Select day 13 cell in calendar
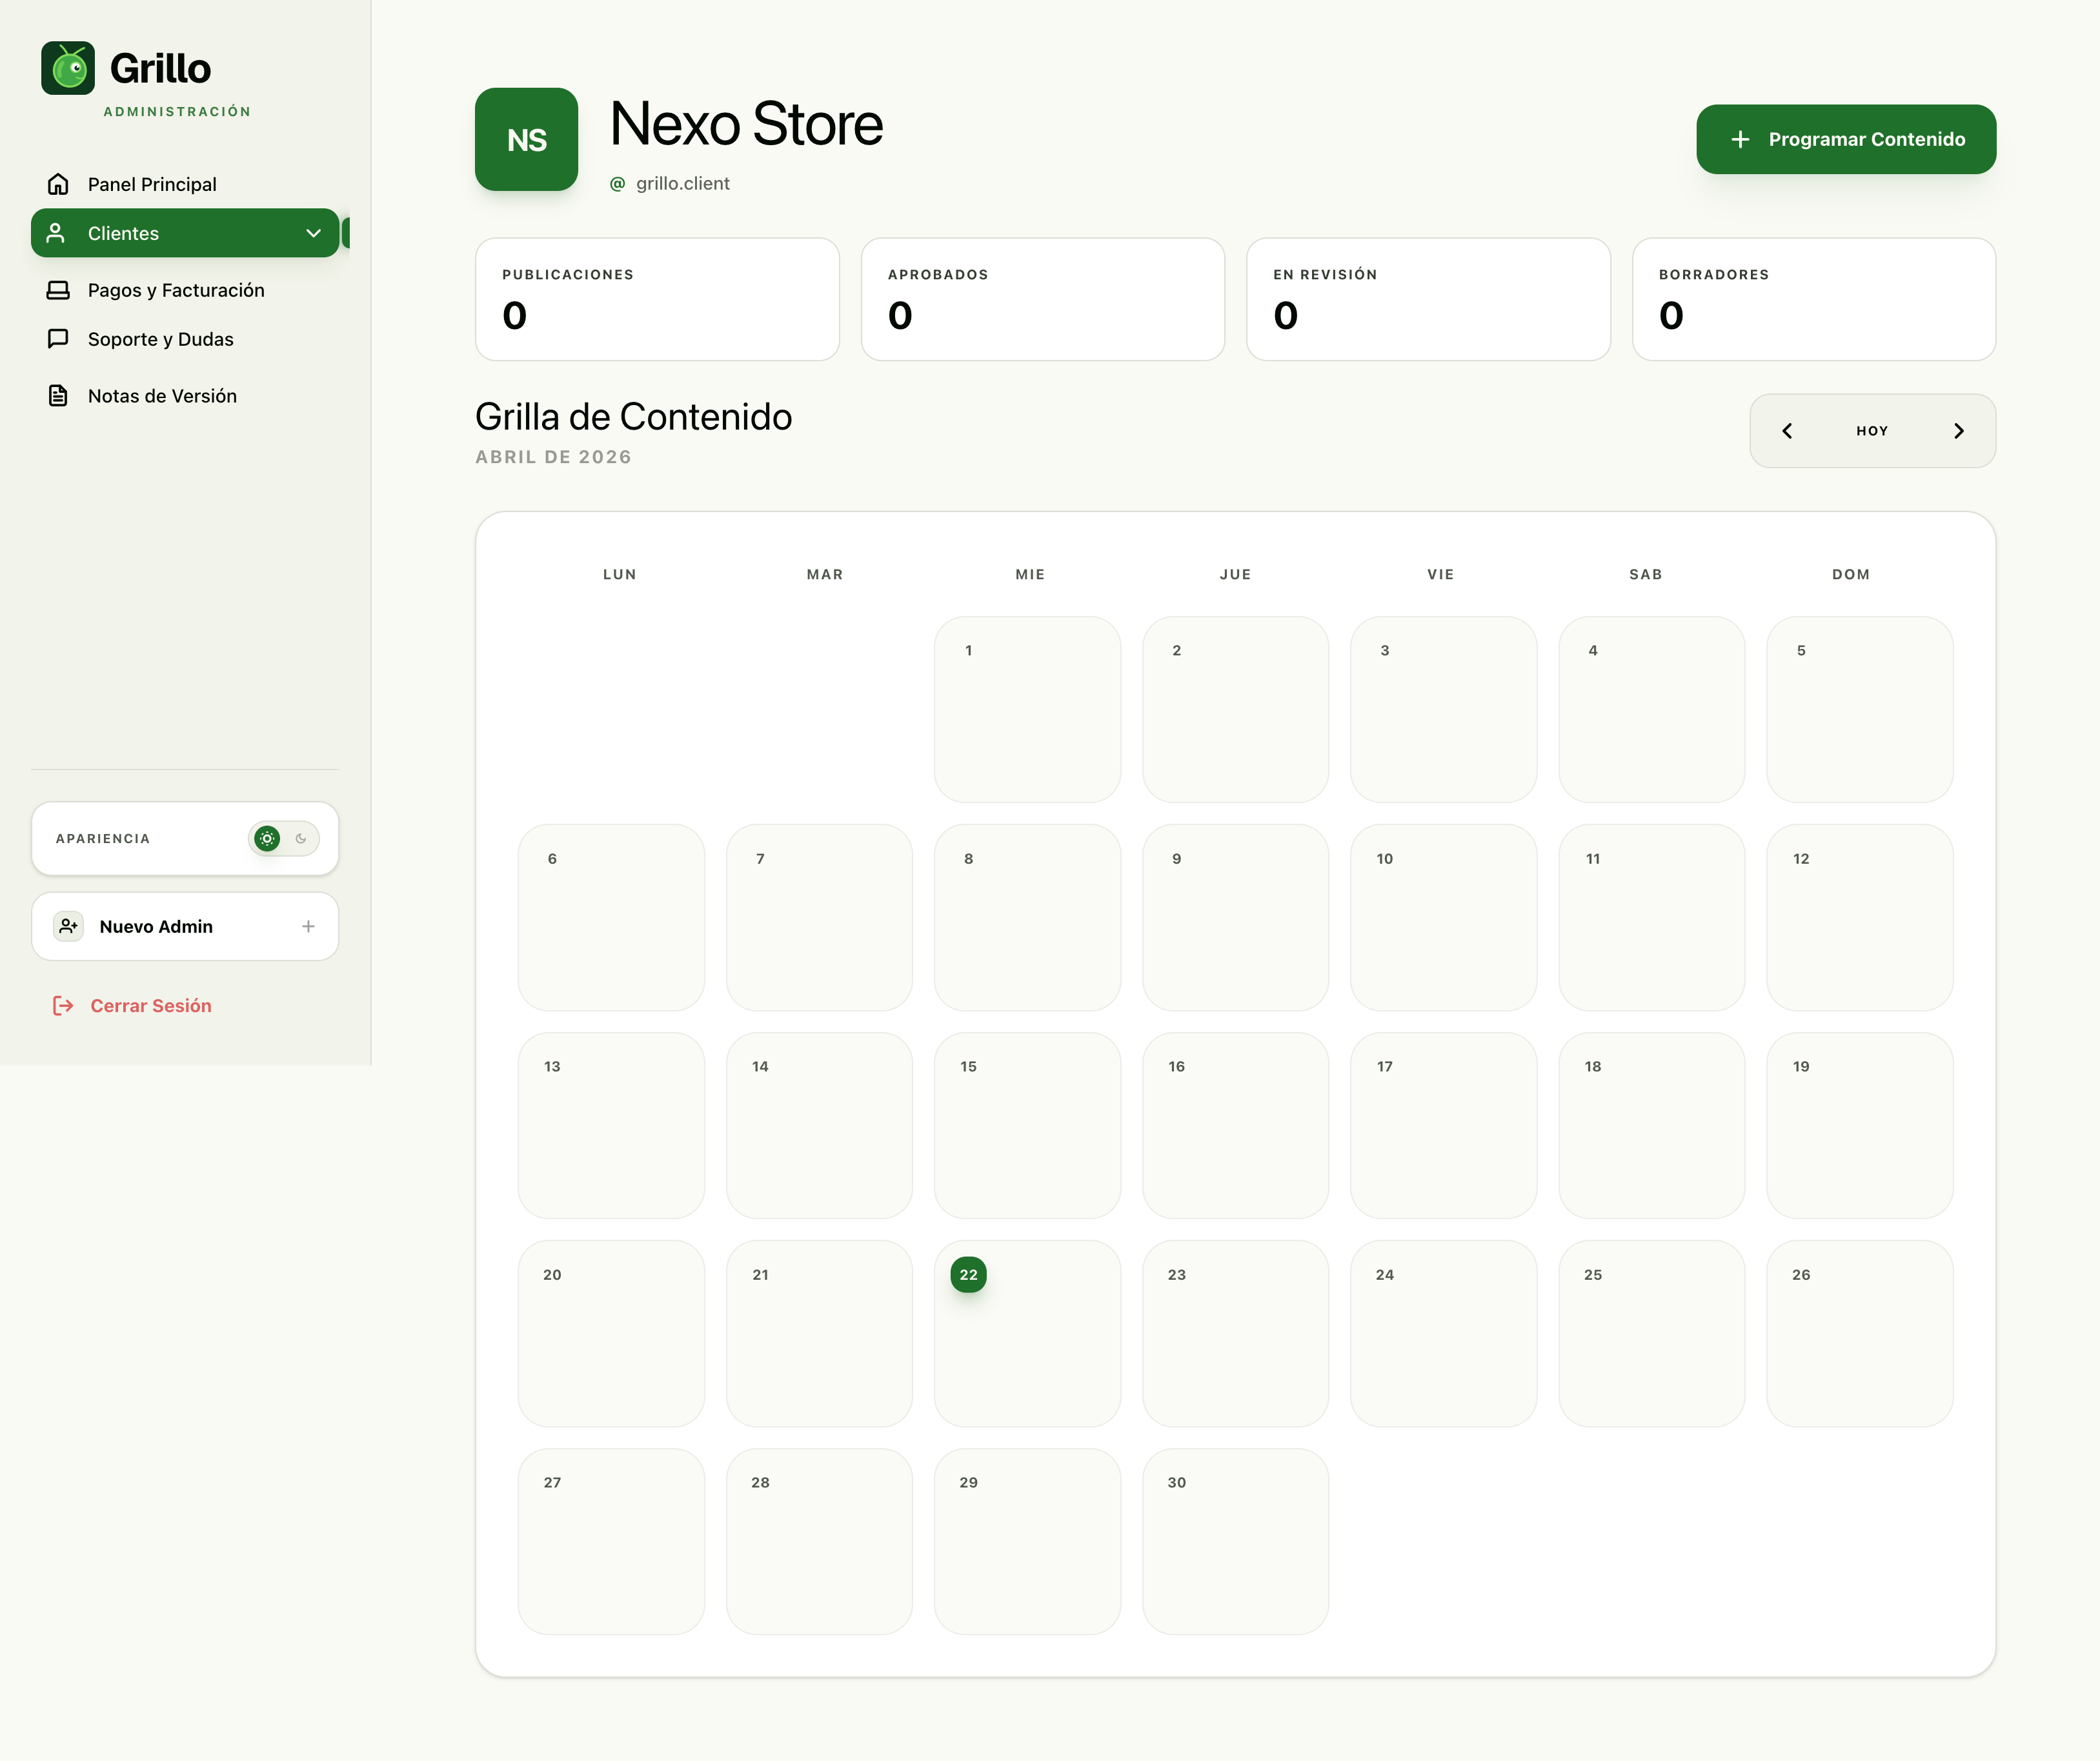This screenshot has height=1761, width=2100. coord(611,1126)
